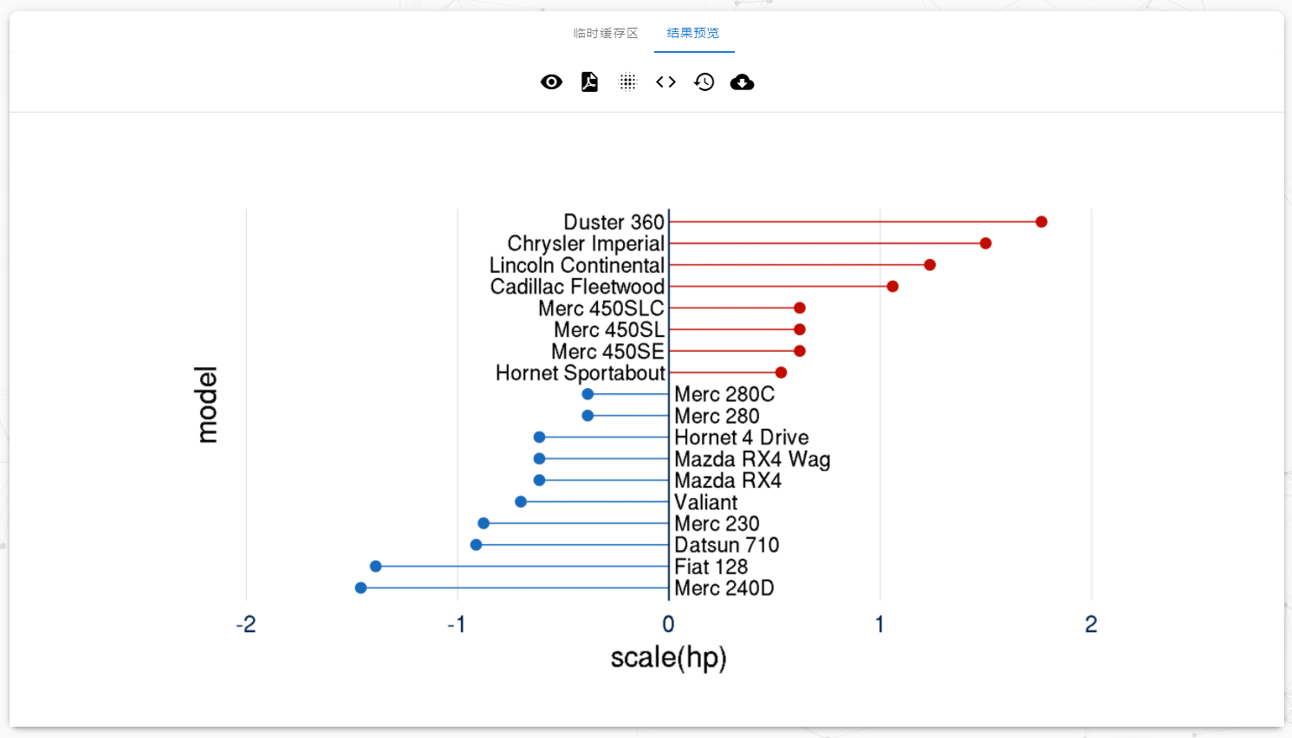
Task: Click the Lincoln Continental red dot
Action: coord(930,265)
